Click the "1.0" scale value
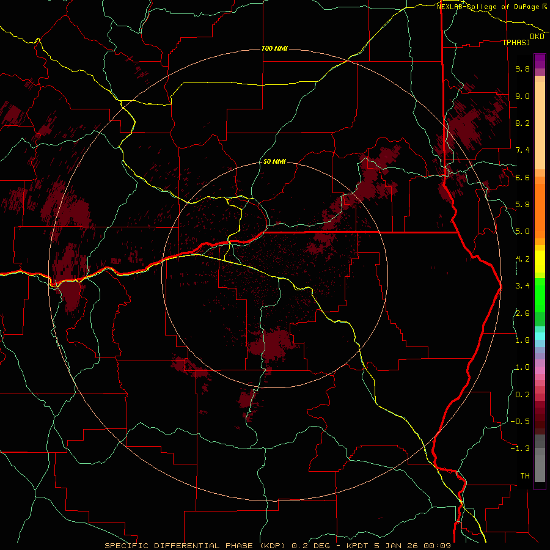Viewport: 550px width, 550px height. (522, 367)
